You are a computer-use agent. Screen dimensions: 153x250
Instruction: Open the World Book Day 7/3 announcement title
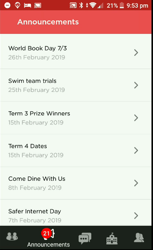click(37, 48)
